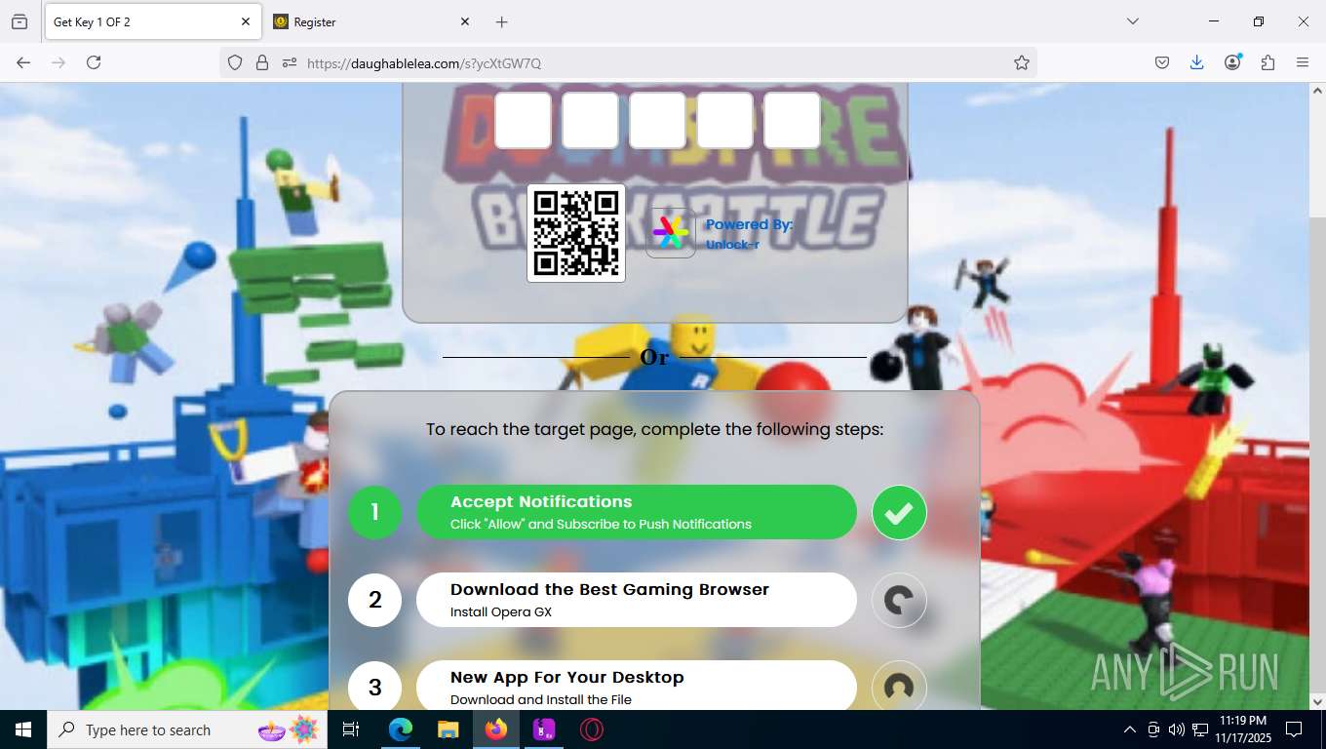
Task: Show hidden system tray icons
Action: (x=1130, y=729)
